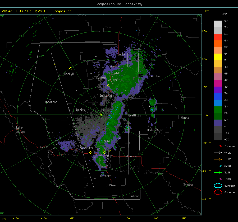Select the ThreeHills label
Image resolution: width=238 pixels, height=222 pixels.
click(x=133, y=115)
